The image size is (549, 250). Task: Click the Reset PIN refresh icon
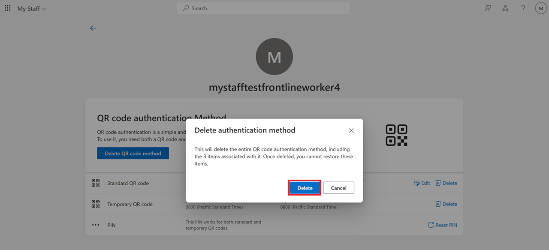click(x=430, y=225)
